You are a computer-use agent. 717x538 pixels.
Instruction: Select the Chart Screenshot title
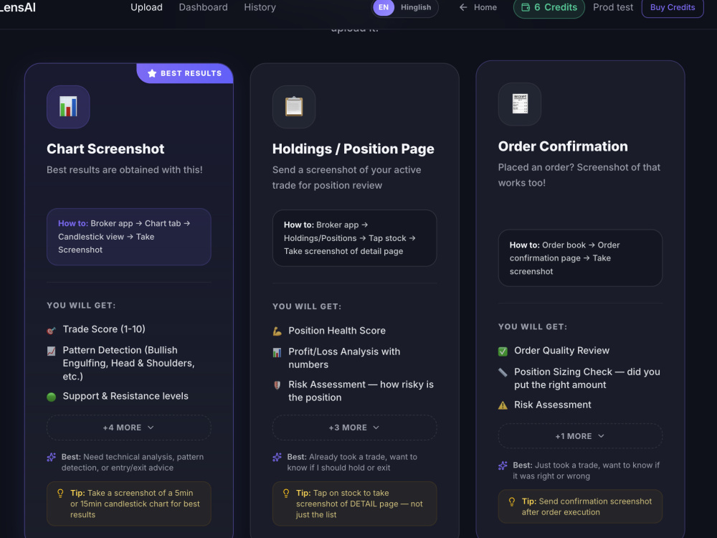pos(105,148)
